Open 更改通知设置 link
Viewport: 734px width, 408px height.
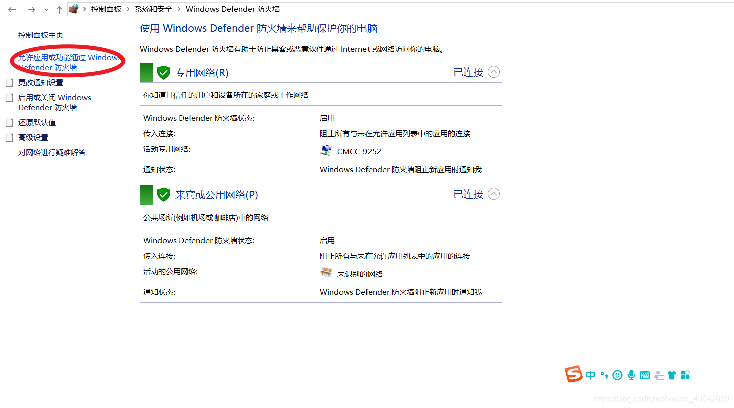(x=41, y=82)
